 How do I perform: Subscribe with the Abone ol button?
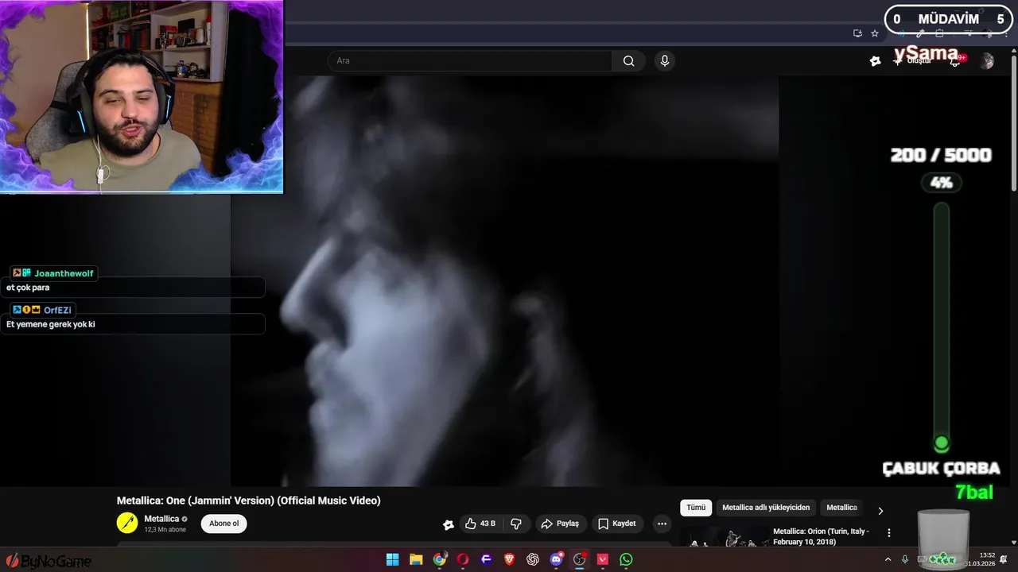pyautogui.click(x=224, y=524)
